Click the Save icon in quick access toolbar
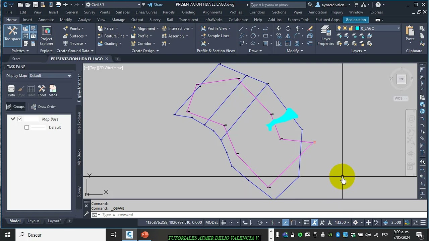The height and width of the screenshot is (241, 429). (x=36, y=5)
